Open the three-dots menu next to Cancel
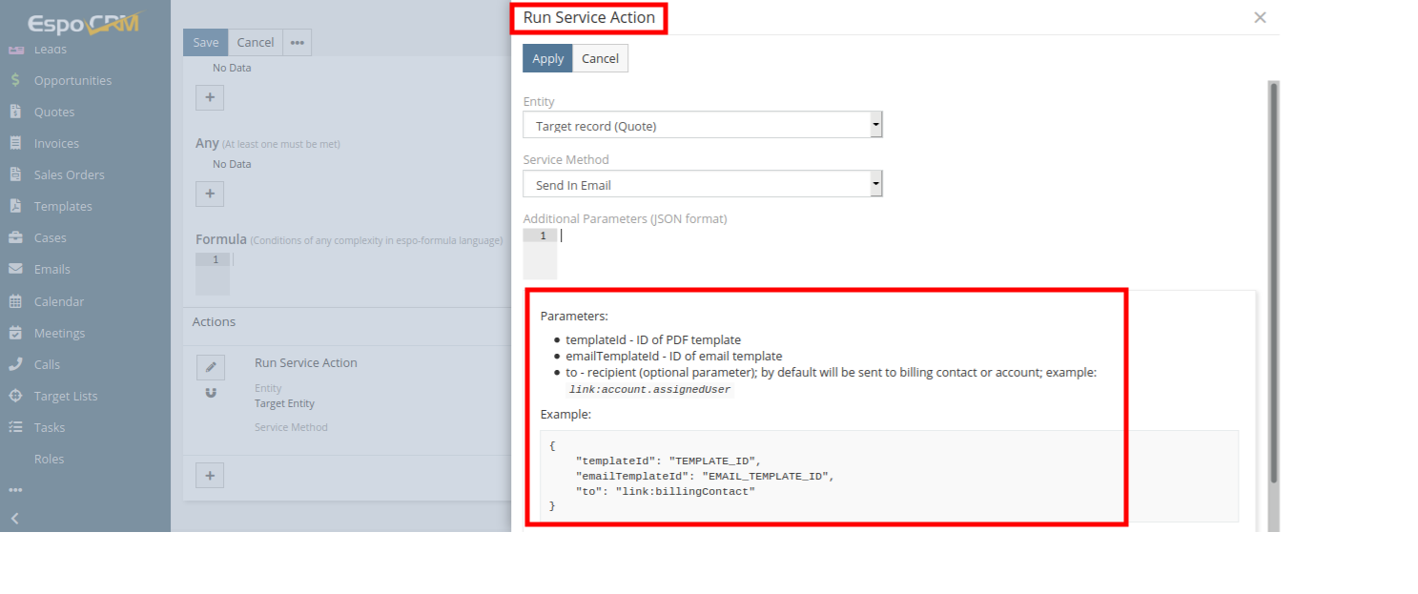This screenshot has width=1418, height=594. click(x=298, y=43)
